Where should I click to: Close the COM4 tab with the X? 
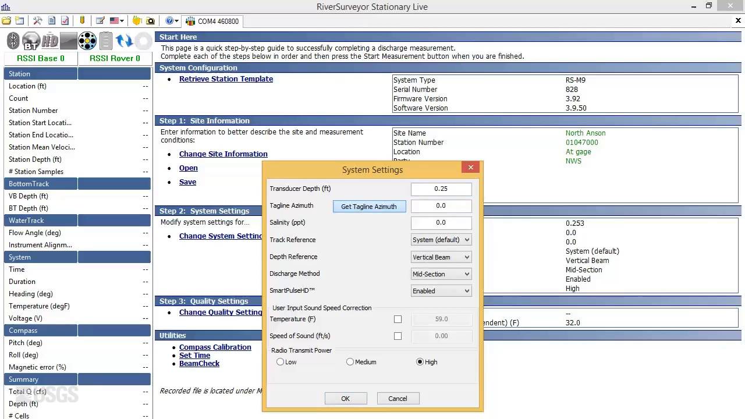[x=738, y=21]
